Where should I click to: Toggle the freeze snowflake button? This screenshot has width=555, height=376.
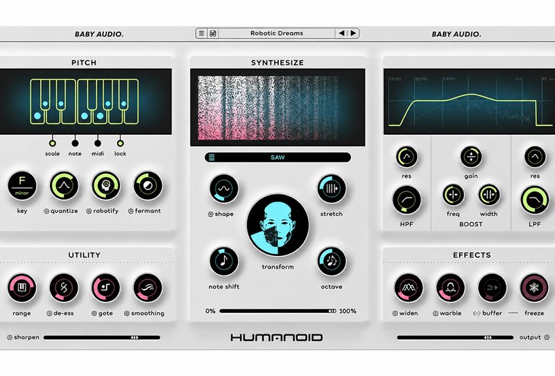tap(534, 288)
